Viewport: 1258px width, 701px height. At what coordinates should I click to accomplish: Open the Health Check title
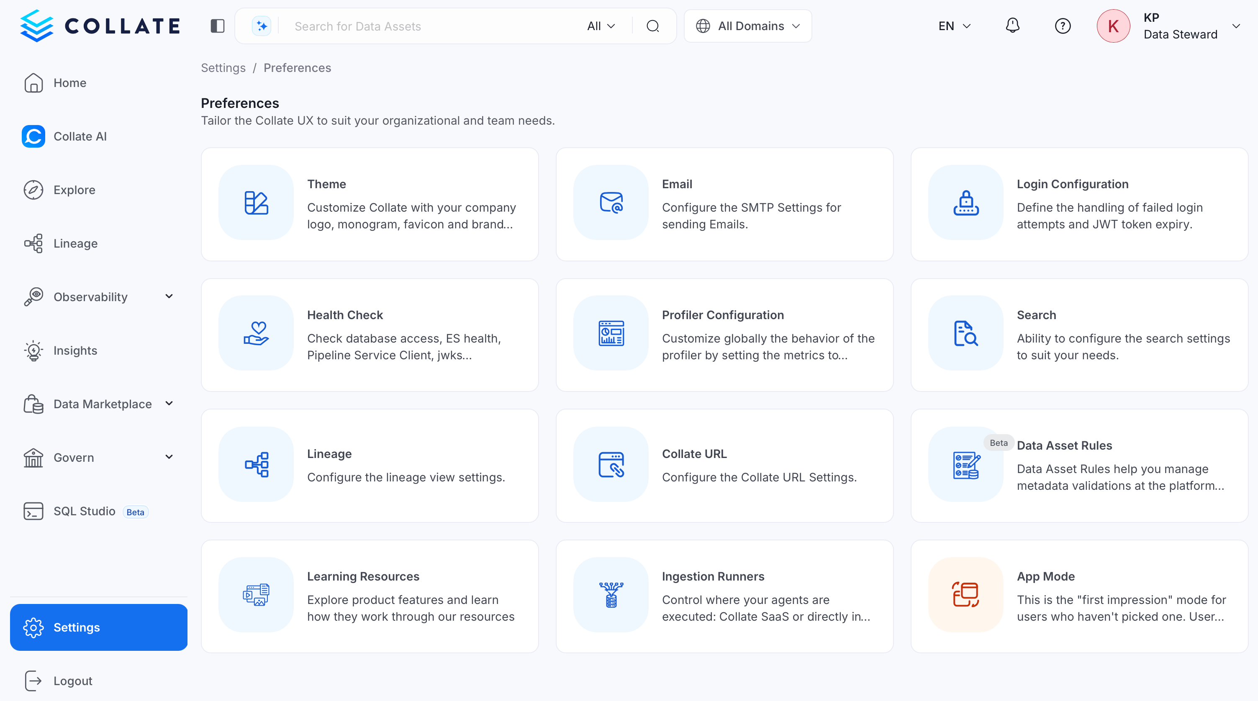tap(345, 315)
